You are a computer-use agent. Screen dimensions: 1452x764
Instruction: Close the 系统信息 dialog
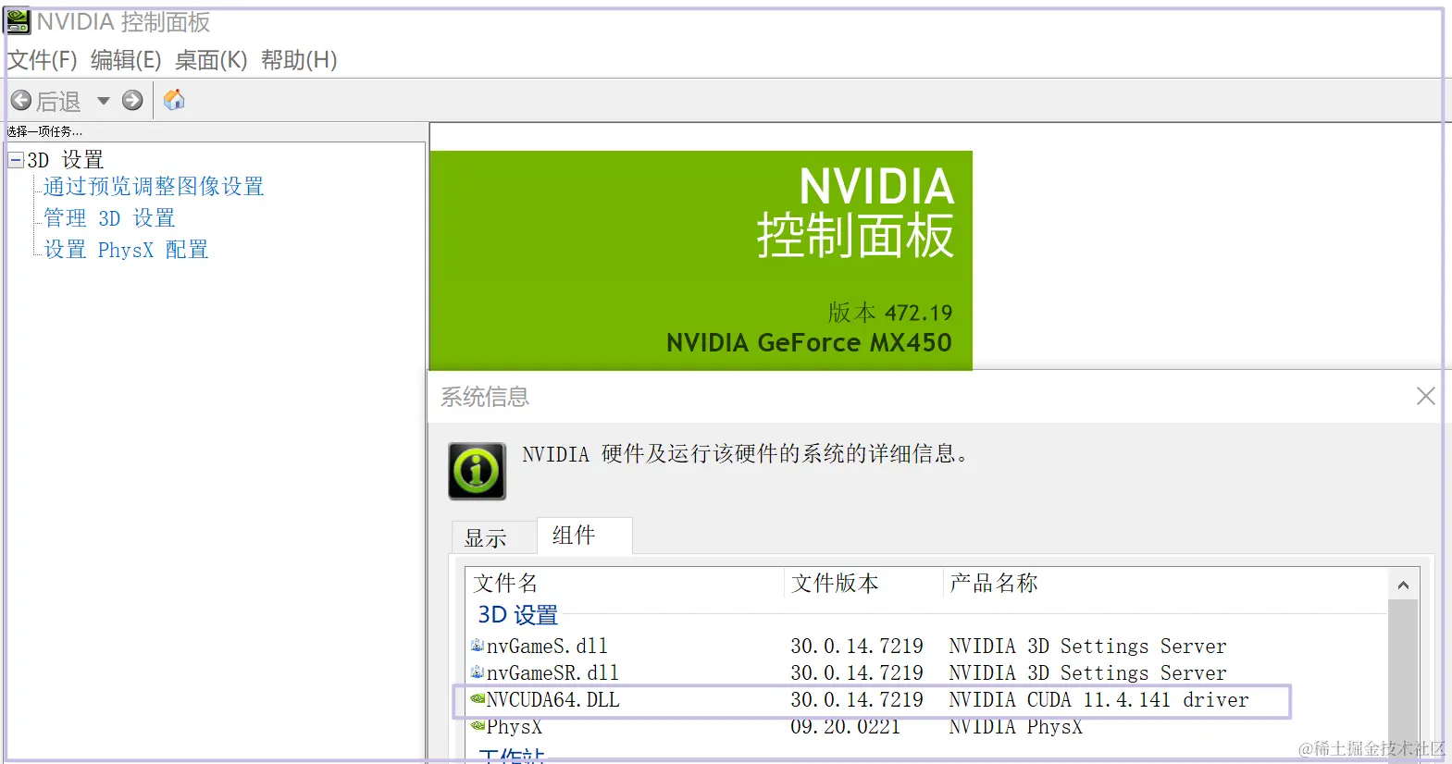click(1426, 396)
